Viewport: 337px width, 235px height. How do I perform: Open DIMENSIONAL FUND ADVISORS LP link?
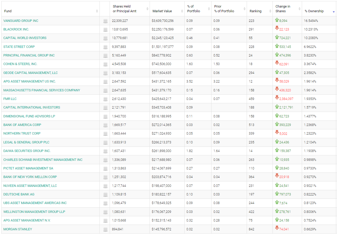click(29, 116)
